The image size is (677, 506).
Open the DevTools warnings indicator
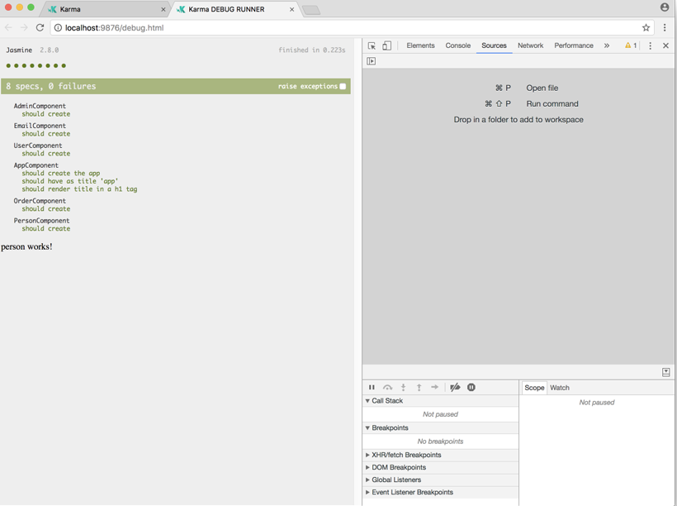point(631,45)
